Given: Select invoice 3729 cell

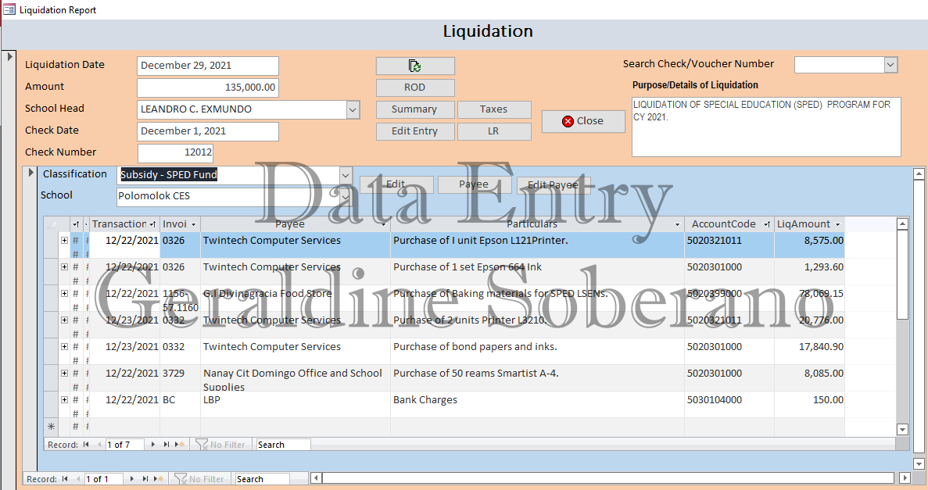Looking at the screenshot, I should 180,378.
